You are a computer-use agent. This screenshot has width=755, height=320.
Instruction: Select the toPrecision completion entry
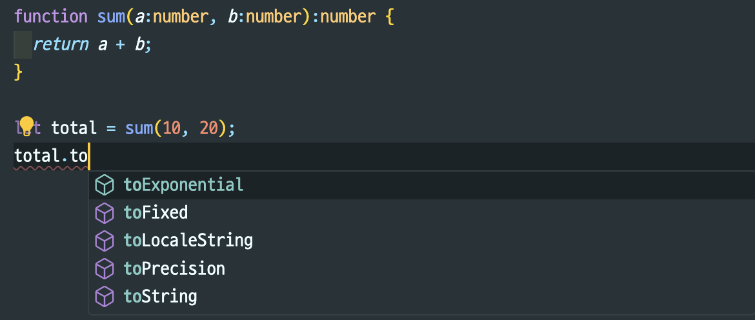421,269
